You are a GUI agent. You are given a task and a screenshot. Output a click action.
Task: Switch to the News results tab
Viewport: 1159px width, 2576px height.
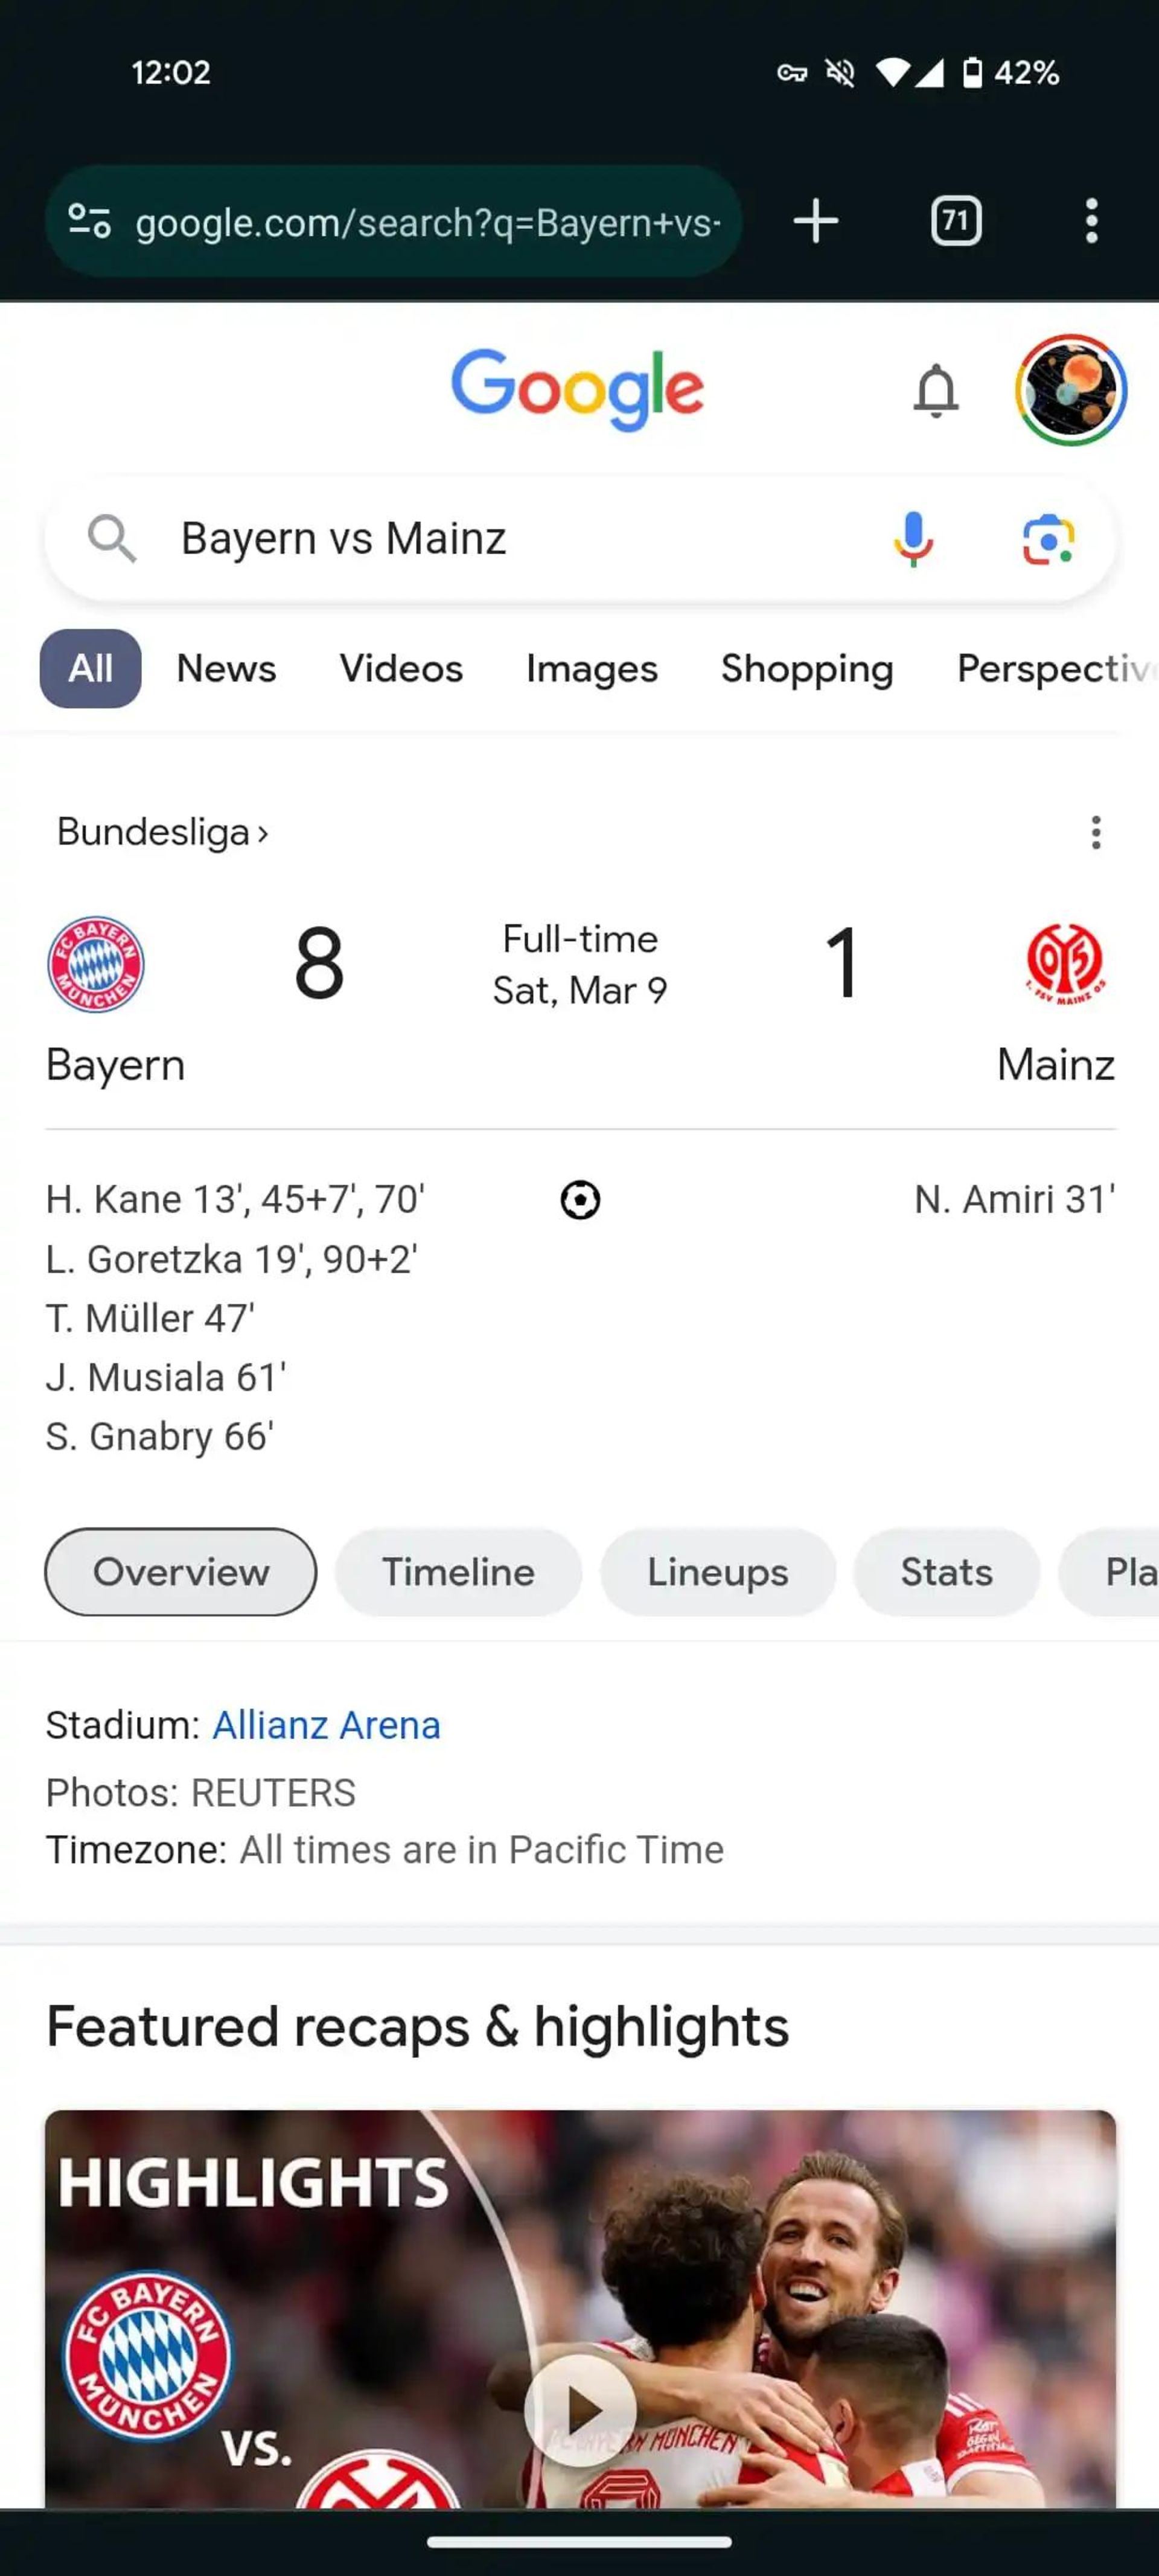(x=226, y=669)
